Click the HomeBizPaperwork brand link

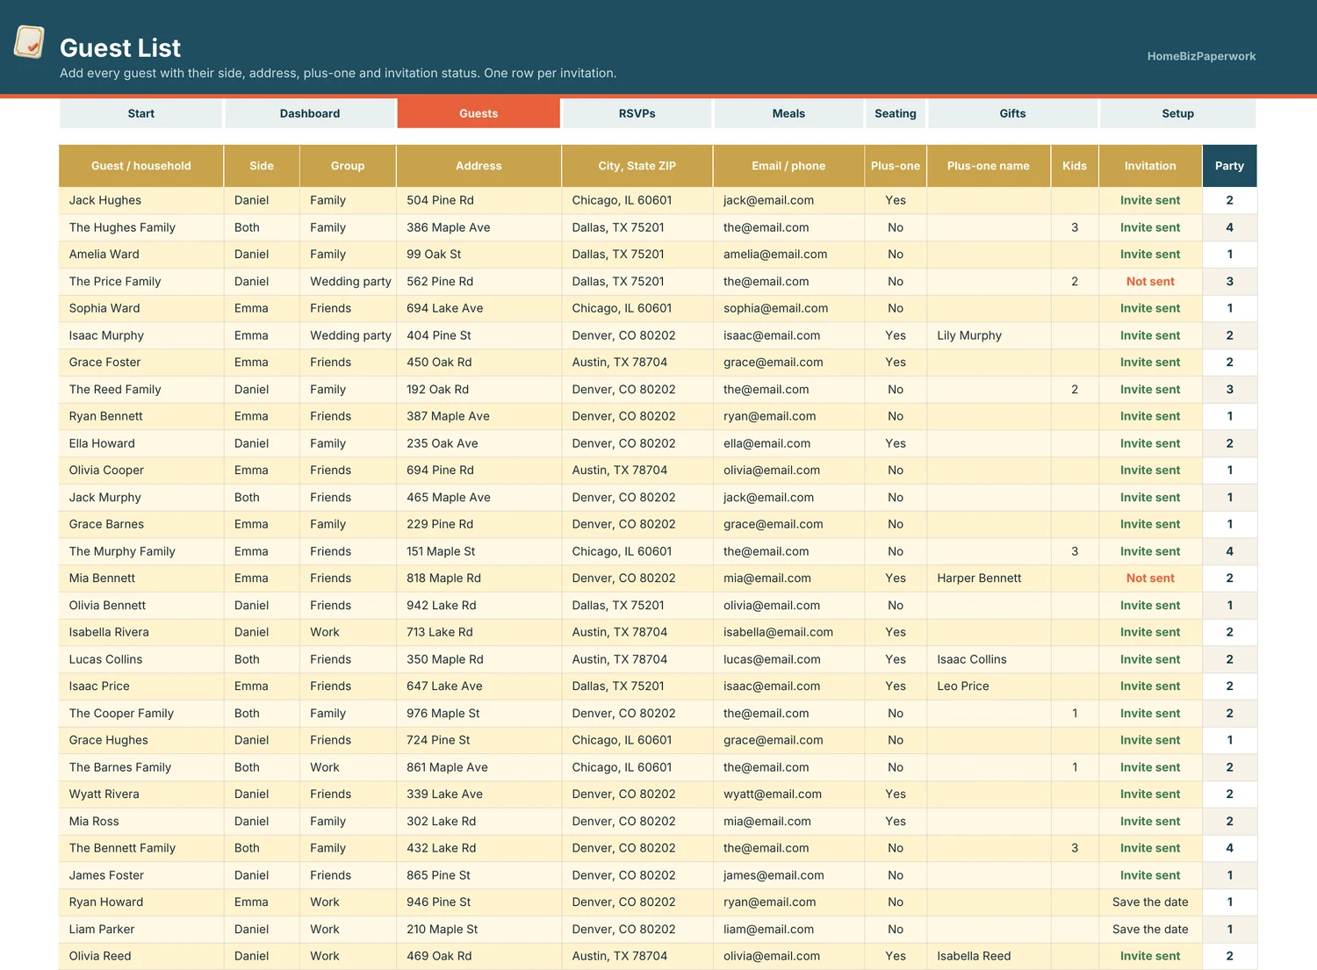[x=1201, y=56]
